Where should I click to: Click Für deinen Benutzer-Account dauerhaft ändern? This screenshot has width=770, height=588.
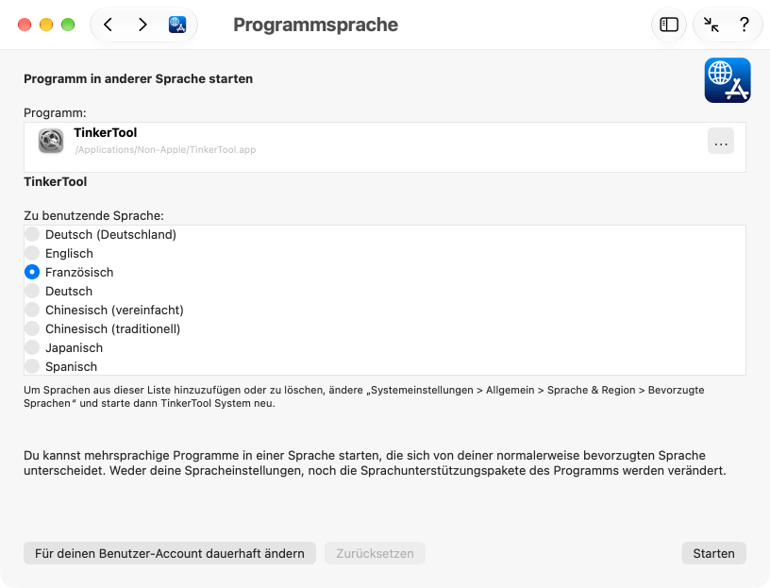(x=170, y=553)
